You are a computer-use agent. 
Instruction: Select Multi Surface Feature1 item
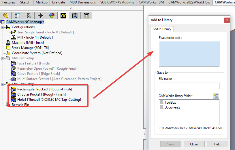(59, 79)
